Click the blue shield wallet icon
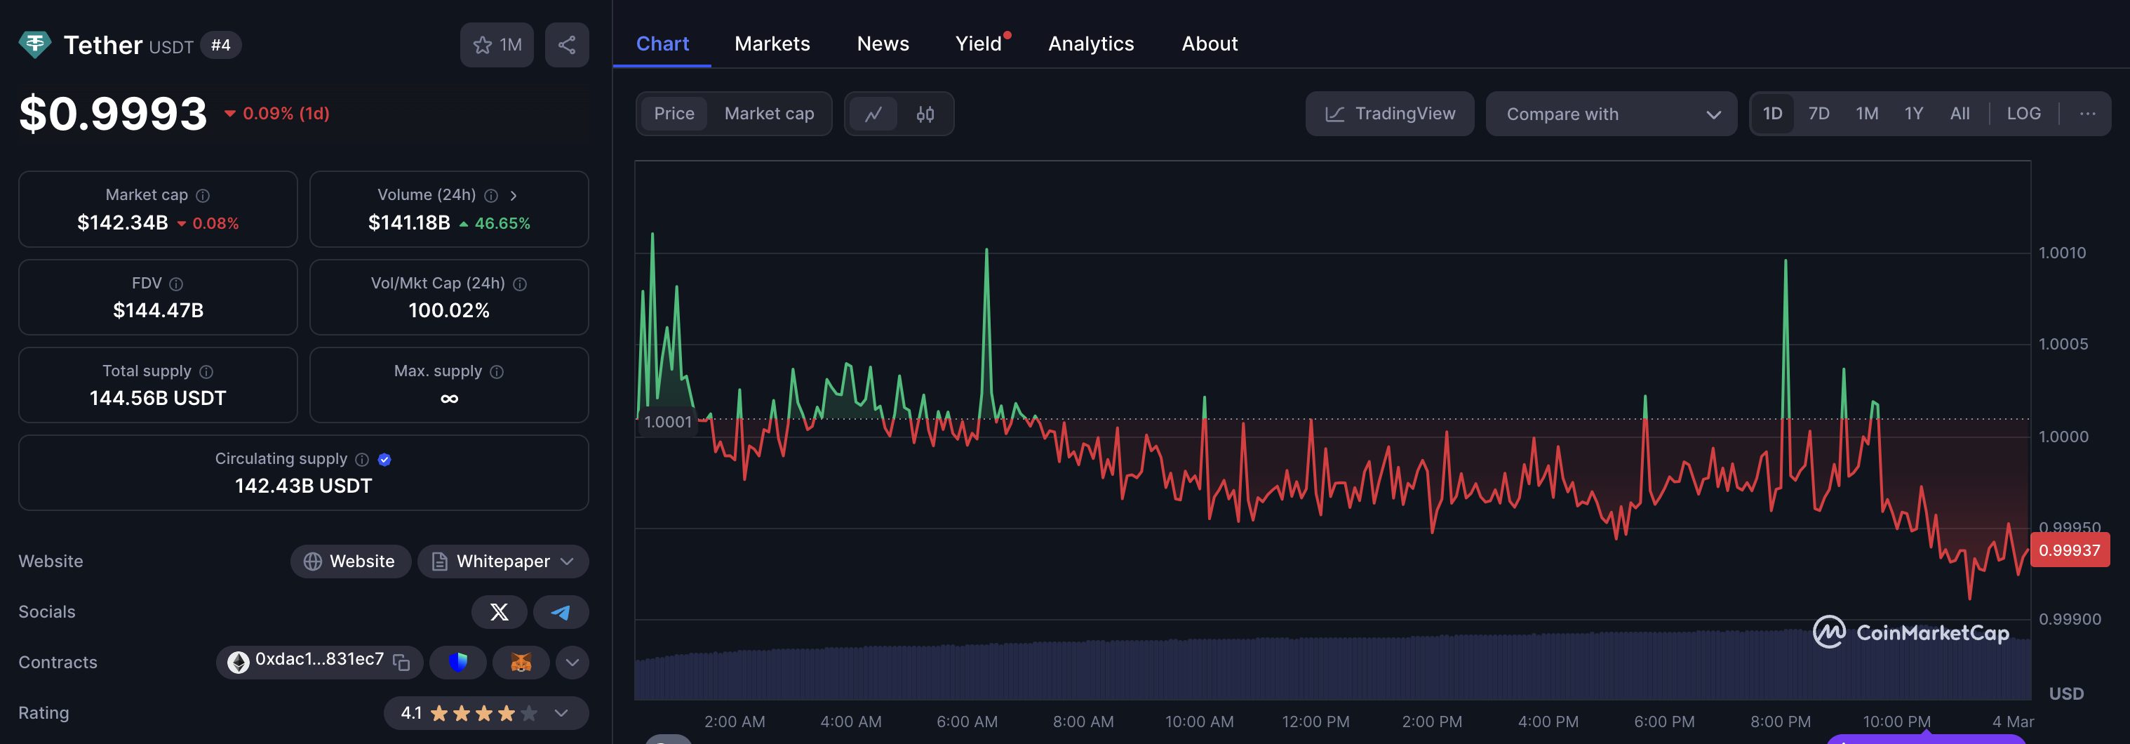This screenshot has height=744, width=2130. [458, 662]
